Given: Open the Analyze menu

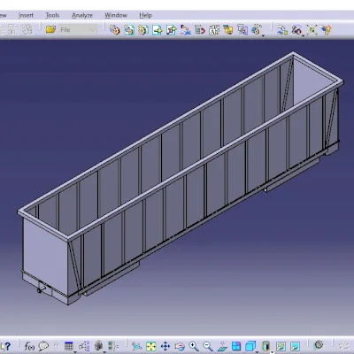Looking at the screenshot, I should [82, 15].
